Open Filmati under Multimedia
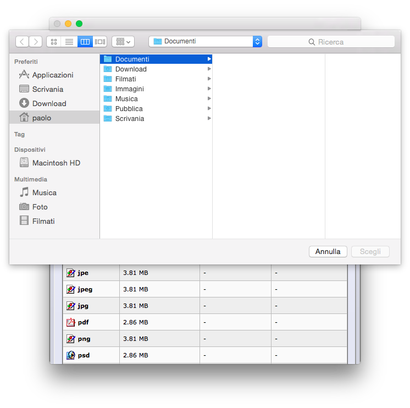 [x=54, y=221]
